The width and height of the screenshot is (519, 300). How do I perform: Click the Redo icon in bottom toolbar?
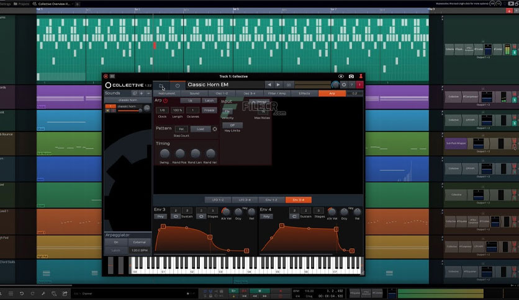[x=32, y=293]
